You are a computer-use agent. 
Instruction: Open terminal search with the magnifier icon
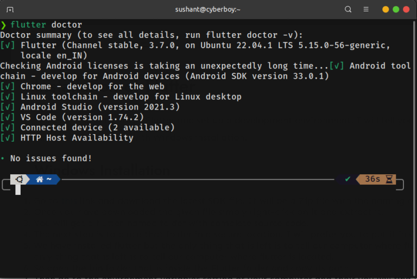pyautogui.click(x=348, y=10)
